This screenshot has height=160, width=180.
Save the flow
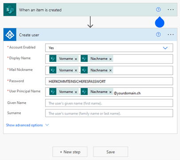111,152
